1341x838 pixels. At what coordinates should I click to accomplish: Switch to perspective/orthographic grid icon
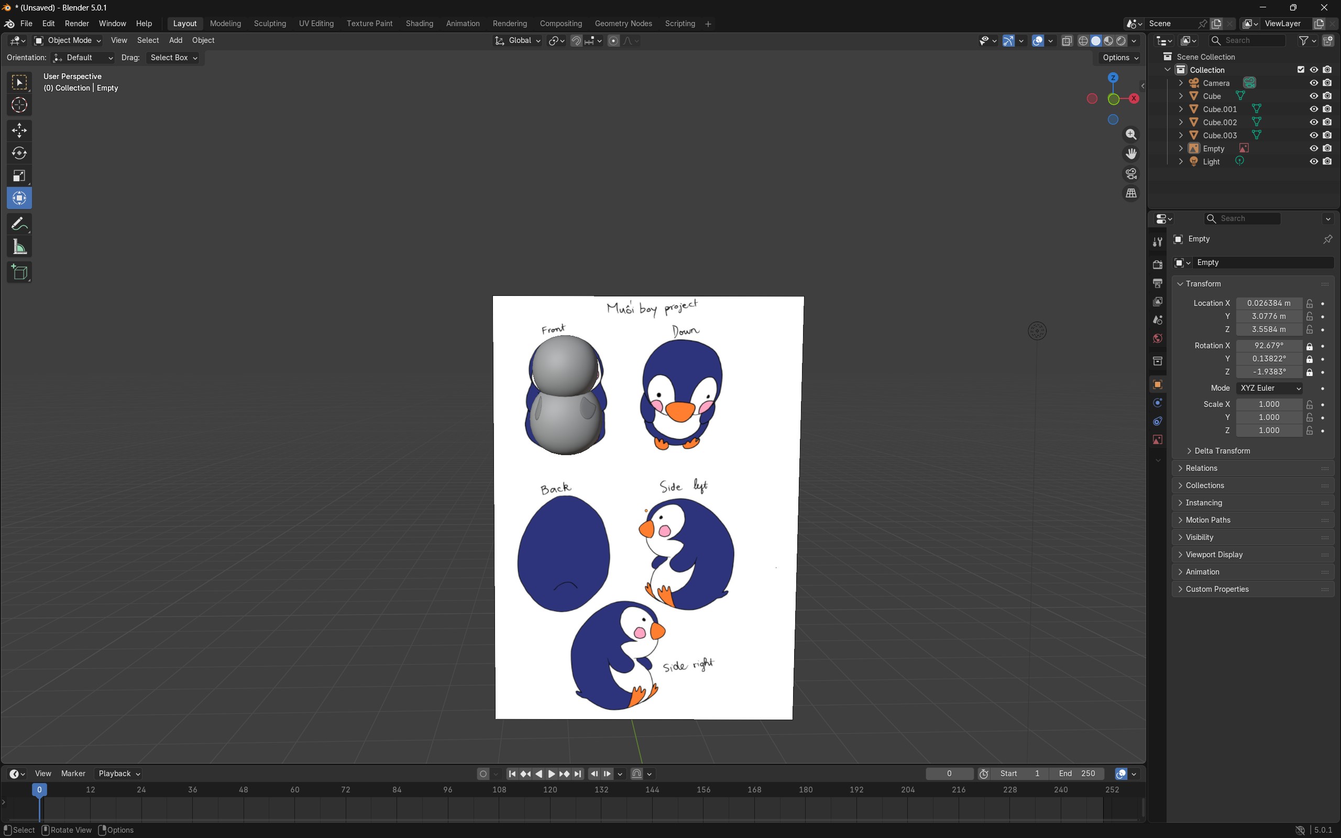1131,193
